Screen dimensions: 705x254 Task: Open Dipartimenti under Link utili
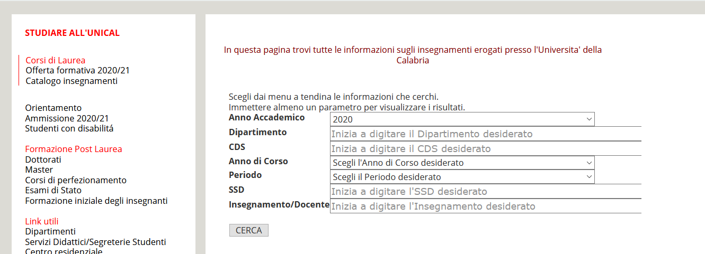point(50,231)
